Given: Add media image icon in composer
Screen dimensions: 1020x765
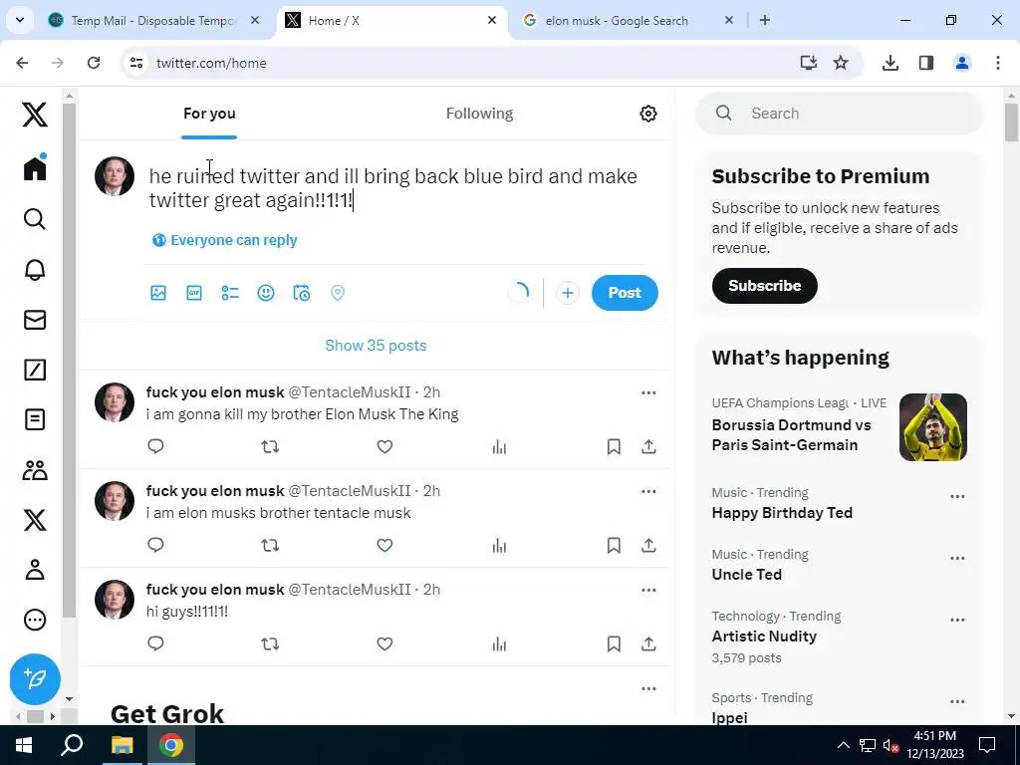Looking at the screenshot, I should [158, 293].
